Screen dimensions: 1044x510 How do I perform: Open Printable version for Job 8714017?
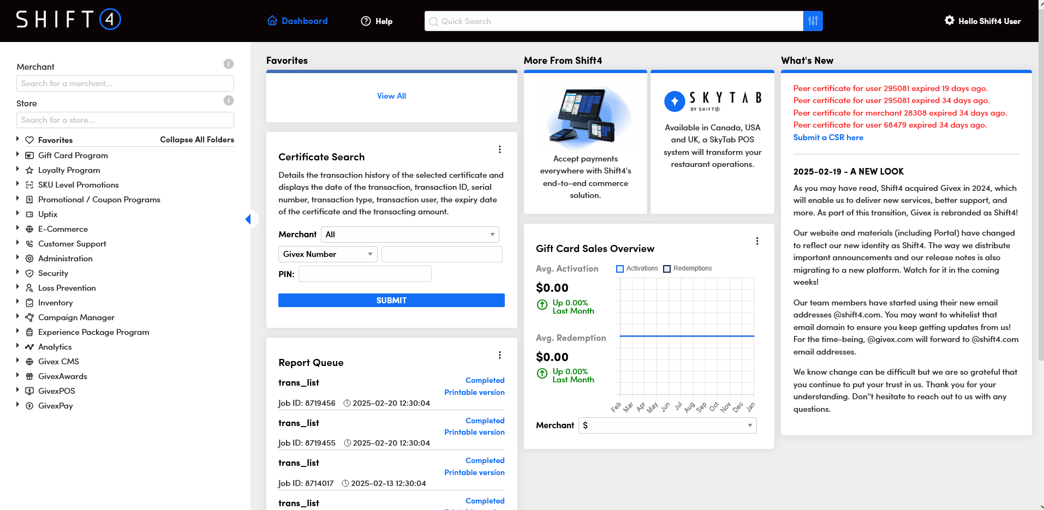[474, 472]
